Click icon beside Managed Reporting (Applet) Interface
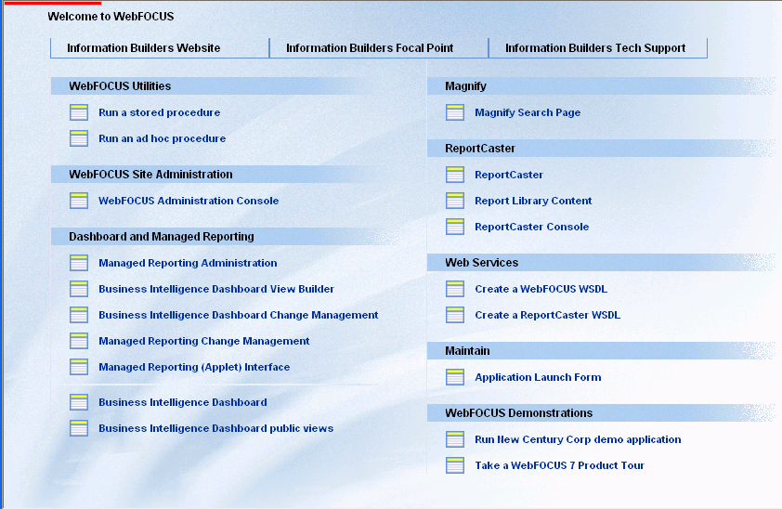Image resolution: width=782 pixels, height=509 pixels. coord(79,367)
